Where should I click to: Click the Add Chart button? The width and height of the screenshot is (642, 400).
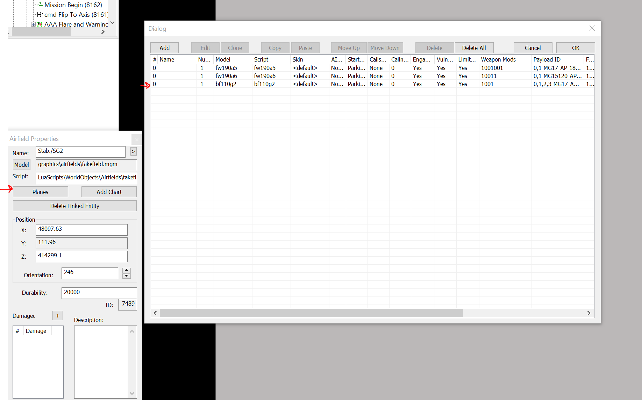(109, 192)
